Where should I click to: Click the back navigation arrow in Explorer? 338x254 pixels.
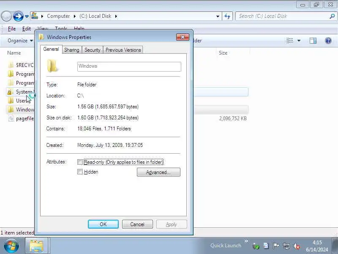6,16
